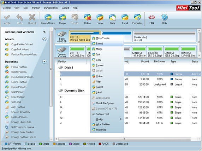Screen dimensions: 202x151
Task: Open the FAQ lifebuoy icon
Action: pos(151,17)
